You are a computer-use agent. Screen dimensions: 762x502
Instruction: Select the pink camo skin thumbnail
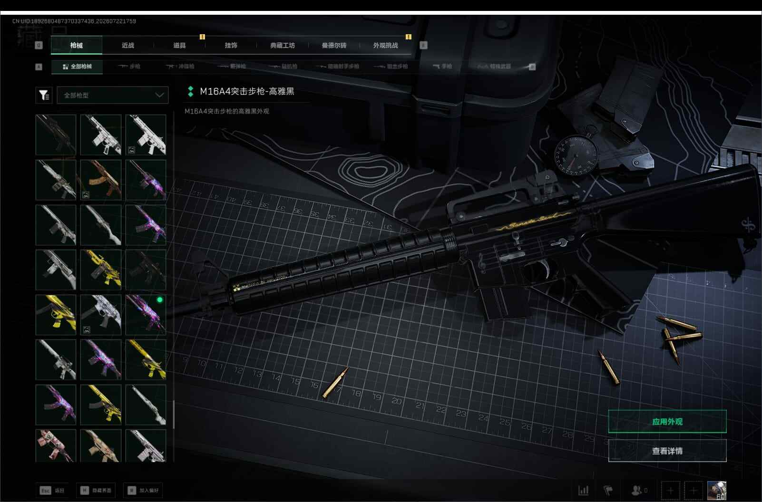point(56,445)
